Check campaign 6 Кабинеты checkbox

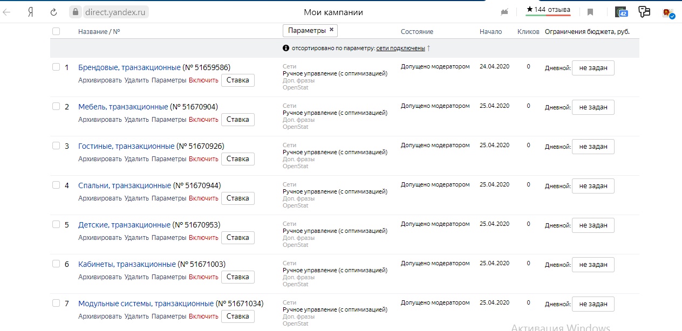coord(56,264)
